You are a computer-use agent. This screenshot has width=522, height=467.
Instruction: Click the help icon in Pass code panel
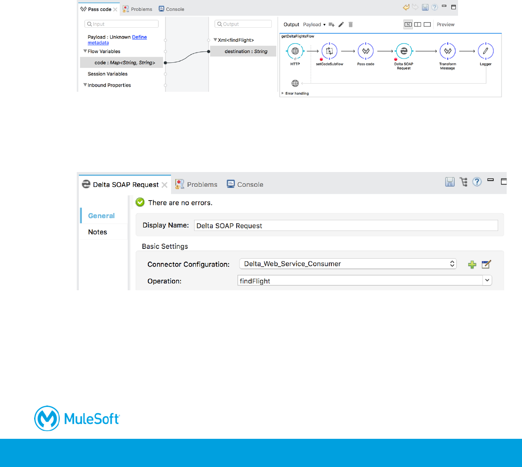[x=435, y=7]
